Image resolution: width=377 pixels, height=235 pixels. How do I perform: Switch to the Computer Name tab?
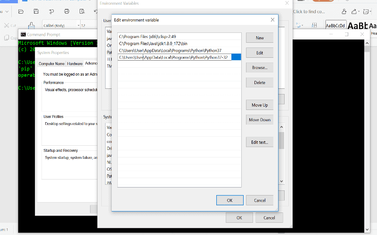click(51, 63)
